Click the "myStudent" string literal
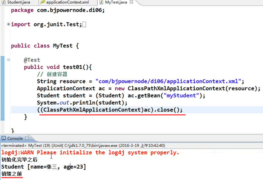The width and height of the screenshot is (263, 180). [181, 96]
